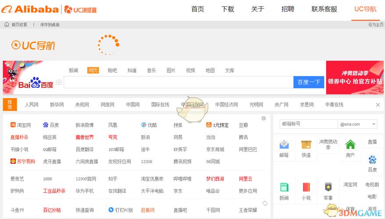Open 招聘 in top navigation
385x219 pixels.
coord(288,9)
